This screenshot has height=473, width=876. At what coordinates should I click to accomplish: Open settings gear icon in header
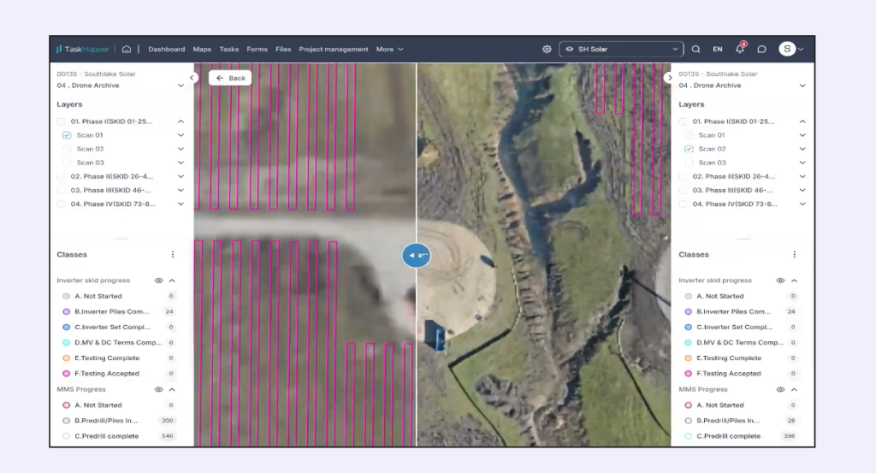click(x=547, y=50)
